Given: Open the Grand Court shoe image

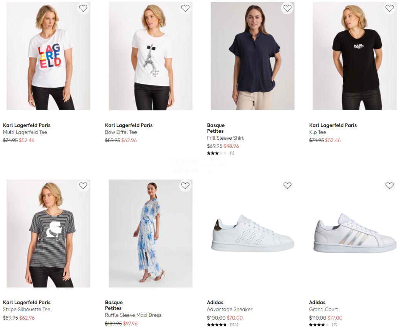Looking at the screenshot, I should pos(354,234).
